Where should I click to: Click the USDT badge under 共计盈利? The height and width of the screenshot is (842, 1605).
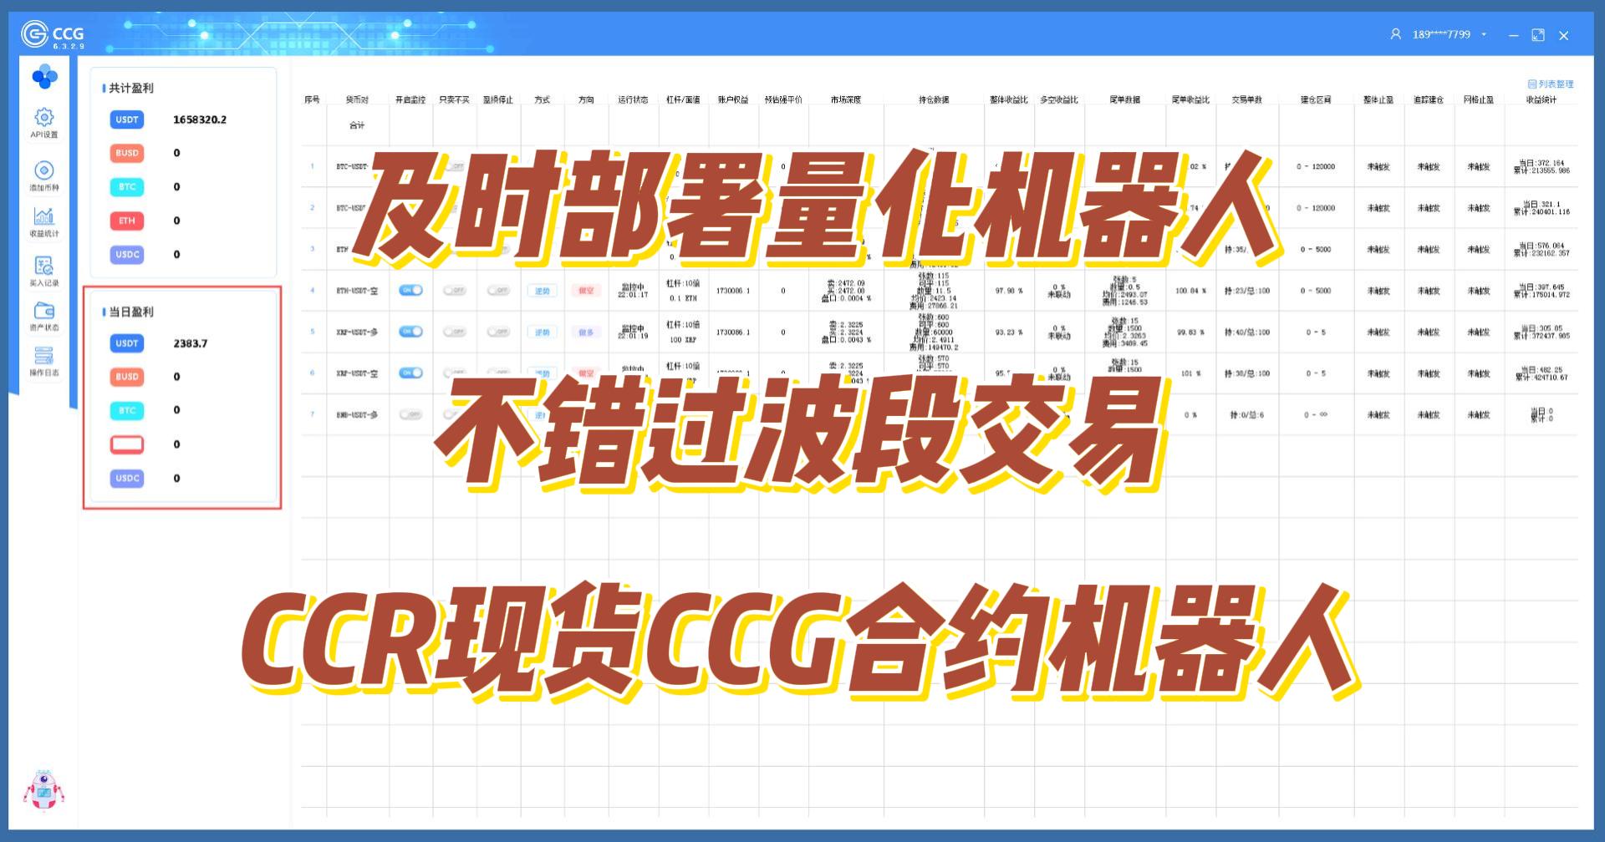pos(127,119)
